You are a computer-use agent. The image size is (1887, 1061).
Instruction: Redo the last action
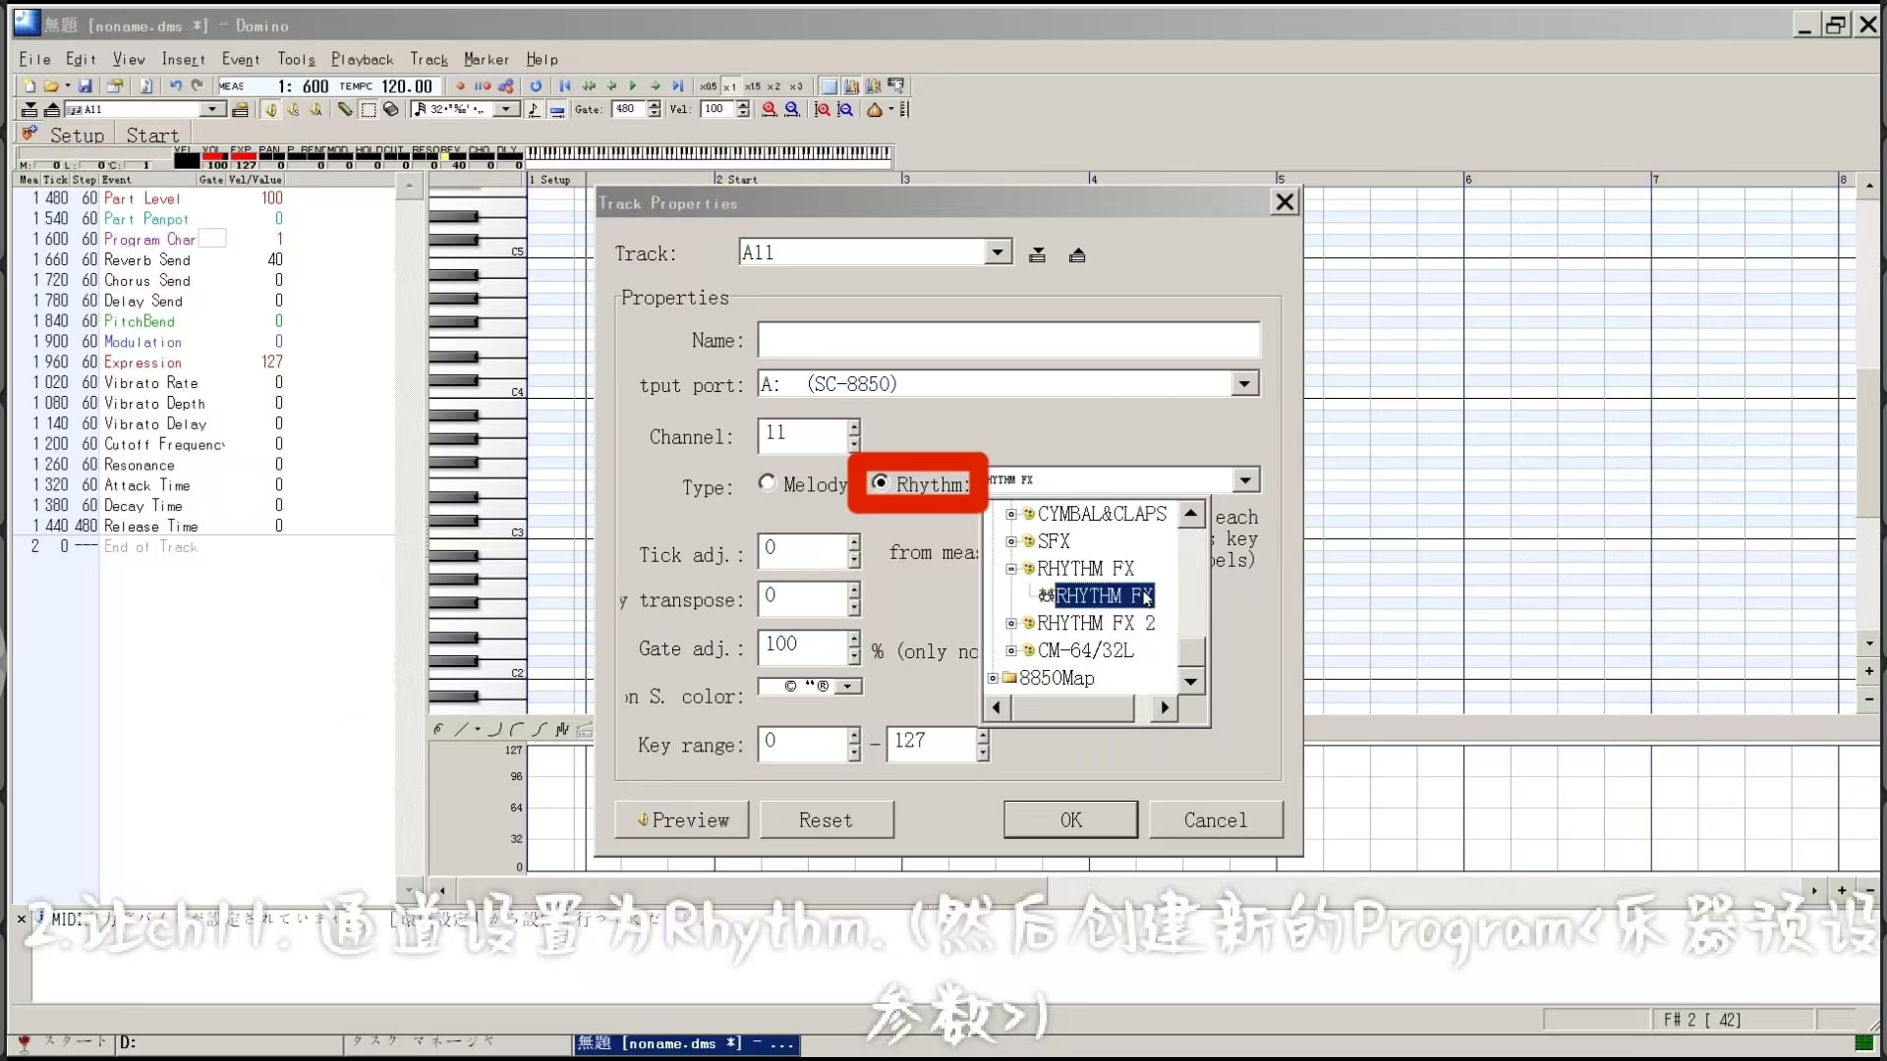(197, 86)
